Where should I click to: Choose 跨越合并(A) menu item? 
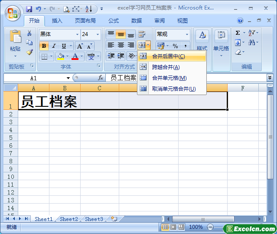(x=172, y=67)
